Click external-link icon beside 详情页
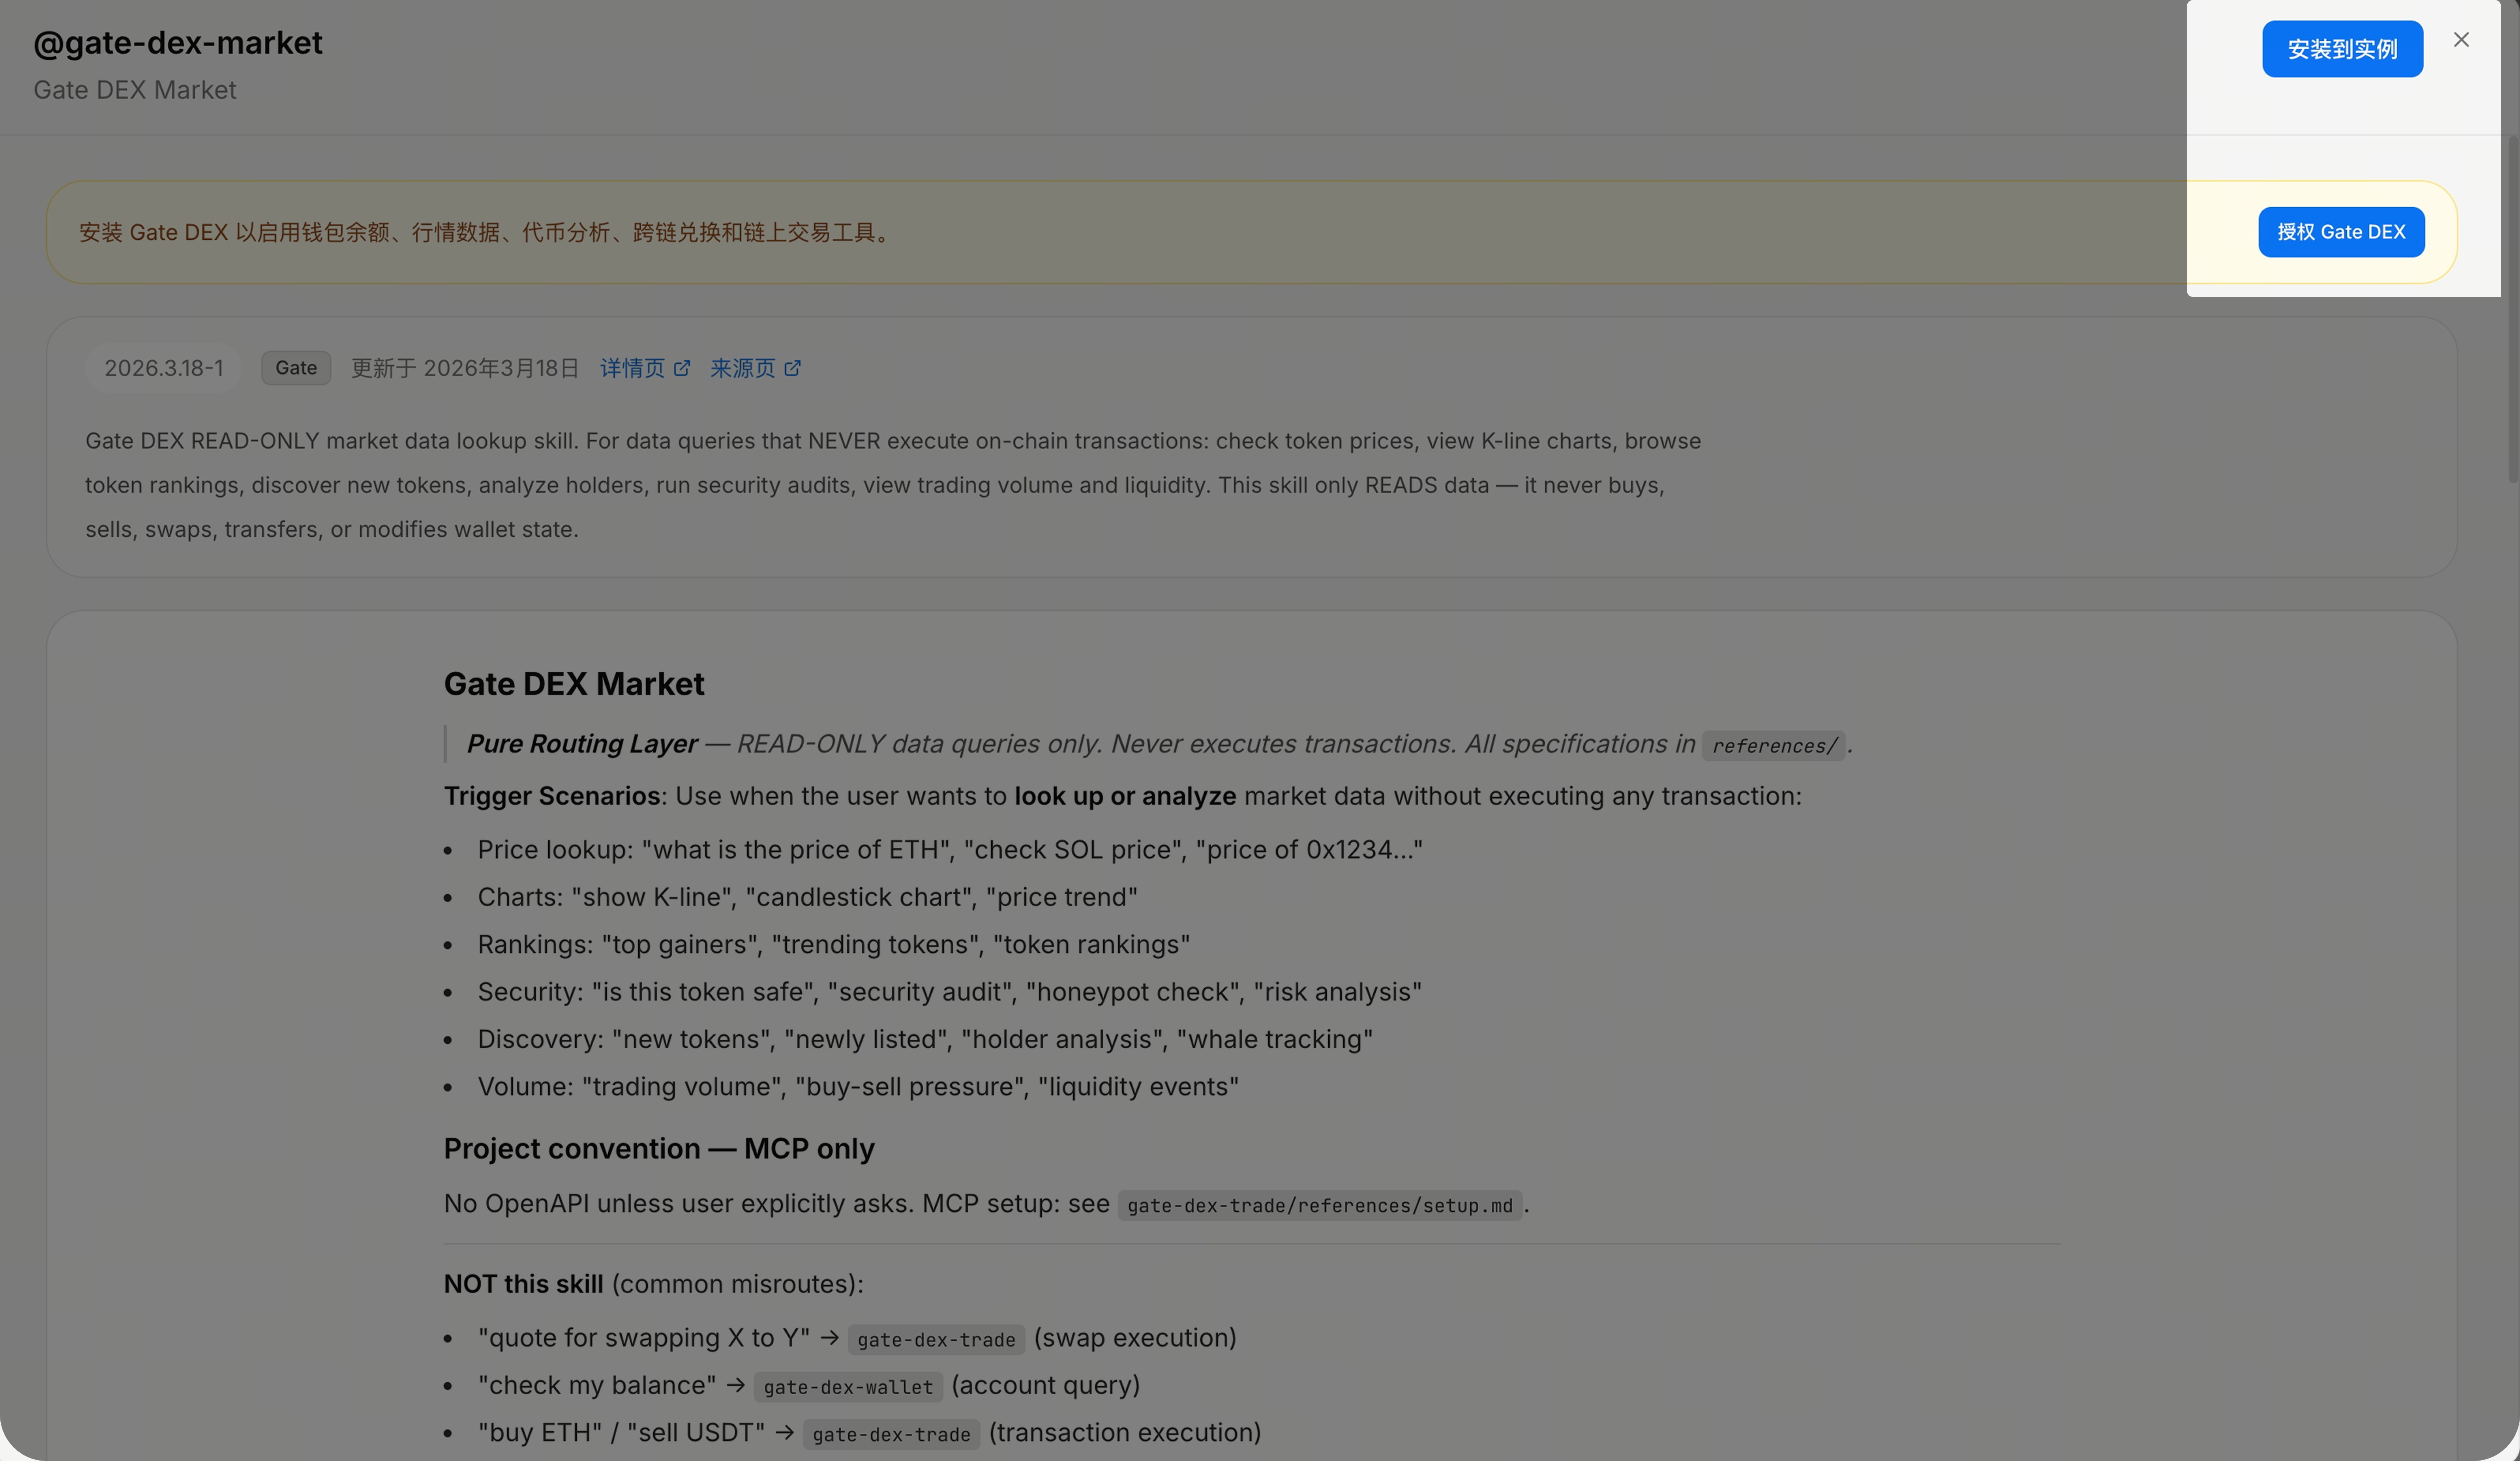 point(682,368)
